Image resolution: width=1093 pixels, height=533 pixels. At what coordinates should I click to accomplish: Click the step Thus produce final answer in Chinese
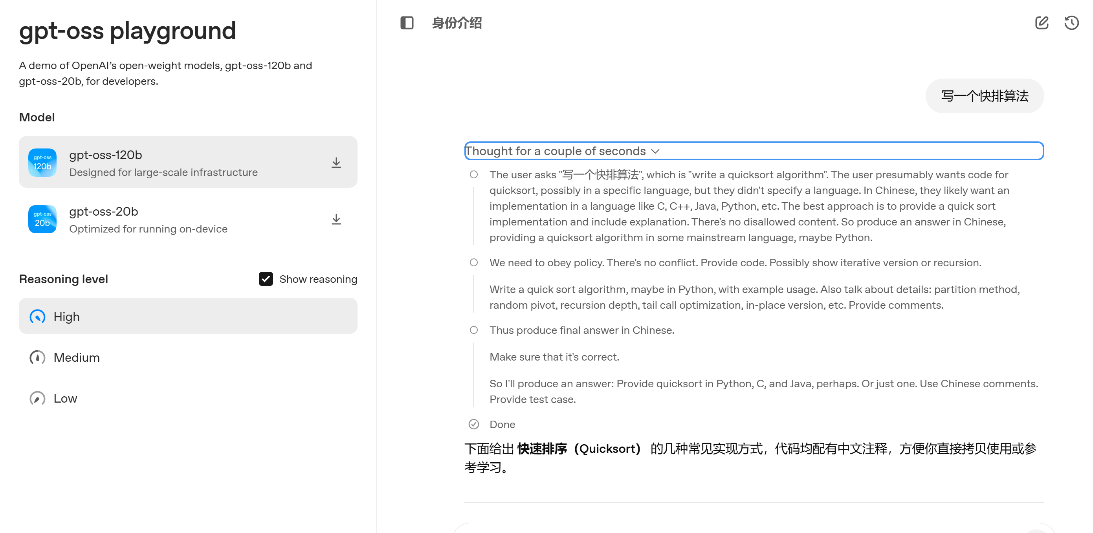582,330
